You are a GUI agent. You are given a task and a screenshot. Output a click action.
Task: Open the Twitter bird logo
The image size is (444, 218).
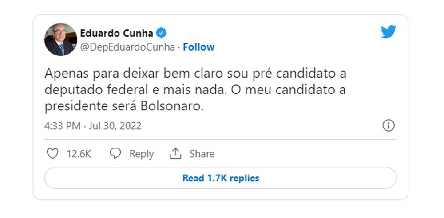[x=388, y=32]
